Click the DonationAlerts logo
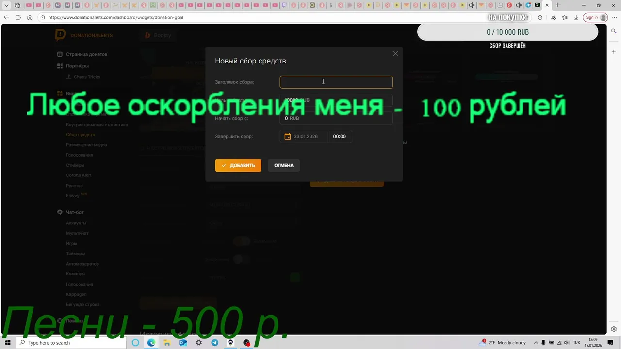The image size is (621, 349). click(84, 35)
